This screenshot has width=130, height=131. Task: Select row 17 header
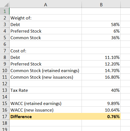pos(5,116)
